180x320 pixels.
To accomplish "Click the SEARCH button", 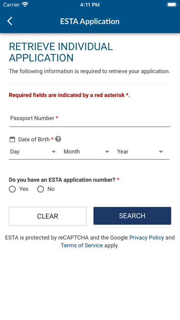I will (132, 216).
